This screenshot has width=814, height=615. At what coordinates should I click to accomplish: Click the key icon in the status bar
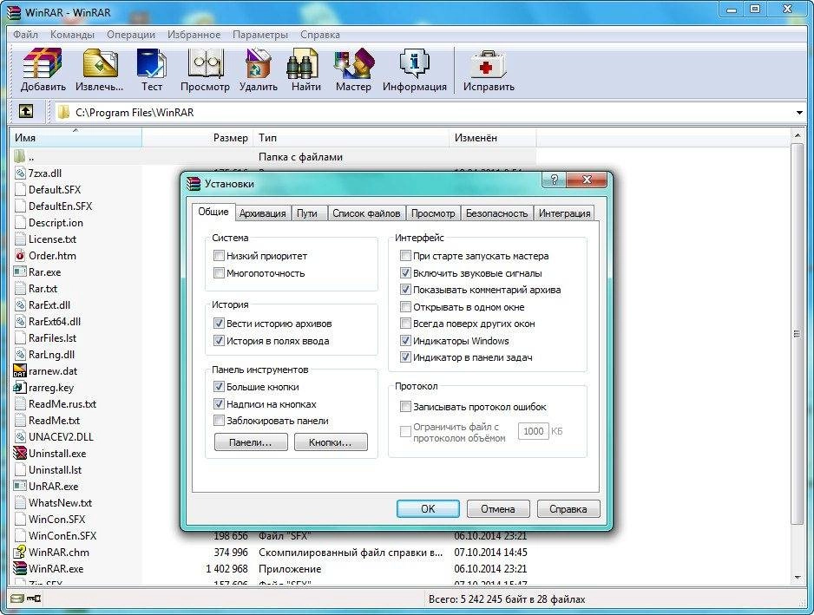tap(34, 599)
